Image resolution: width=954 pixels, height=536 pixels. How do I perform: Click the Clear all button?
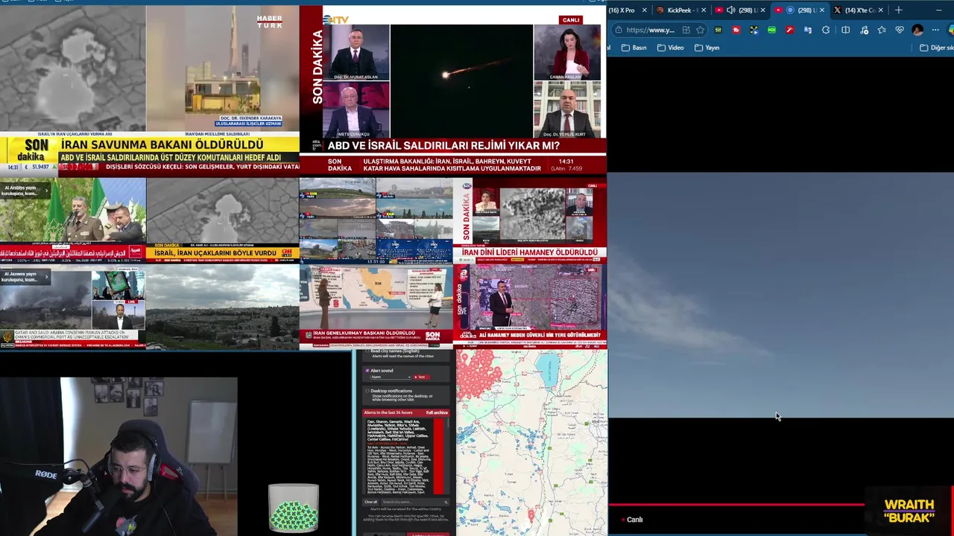(370, 502)
